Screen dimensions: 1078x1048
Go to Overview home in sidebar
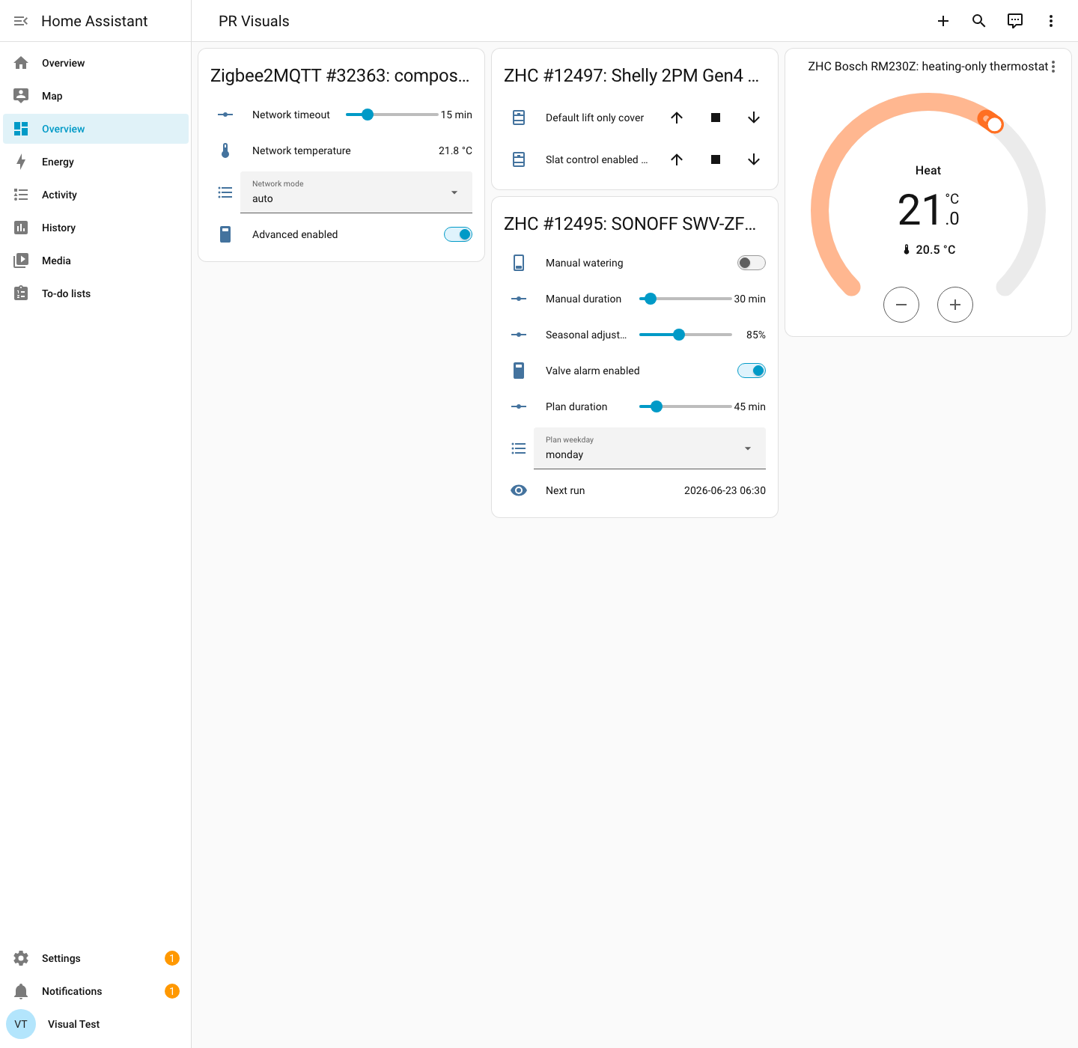click(x=96, y=63)
